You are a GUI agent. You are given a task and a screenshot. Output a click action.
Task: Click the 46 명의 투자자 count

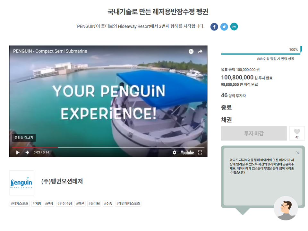233,95
